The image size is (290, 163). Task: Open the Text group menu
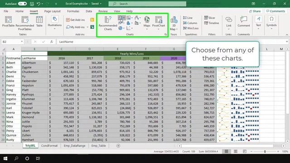(258, 23)
